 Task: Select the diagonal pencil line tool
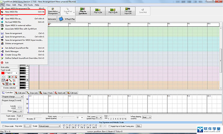(10, 80)
